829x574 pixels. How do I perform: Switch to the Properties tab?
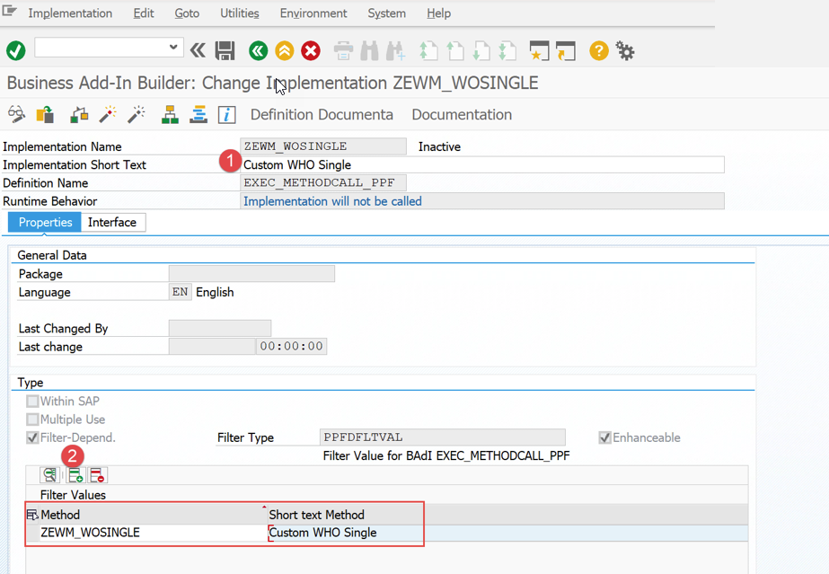[45, 223]
